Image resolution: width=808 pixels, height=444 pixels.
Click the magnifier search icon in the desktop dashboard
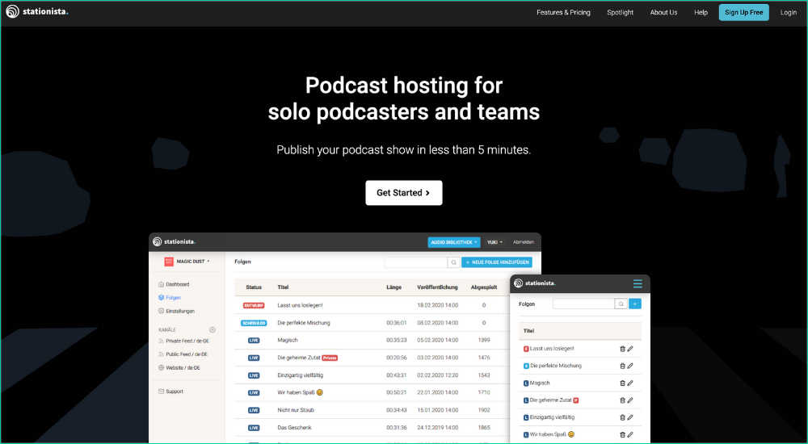click(x=453, y=262)
